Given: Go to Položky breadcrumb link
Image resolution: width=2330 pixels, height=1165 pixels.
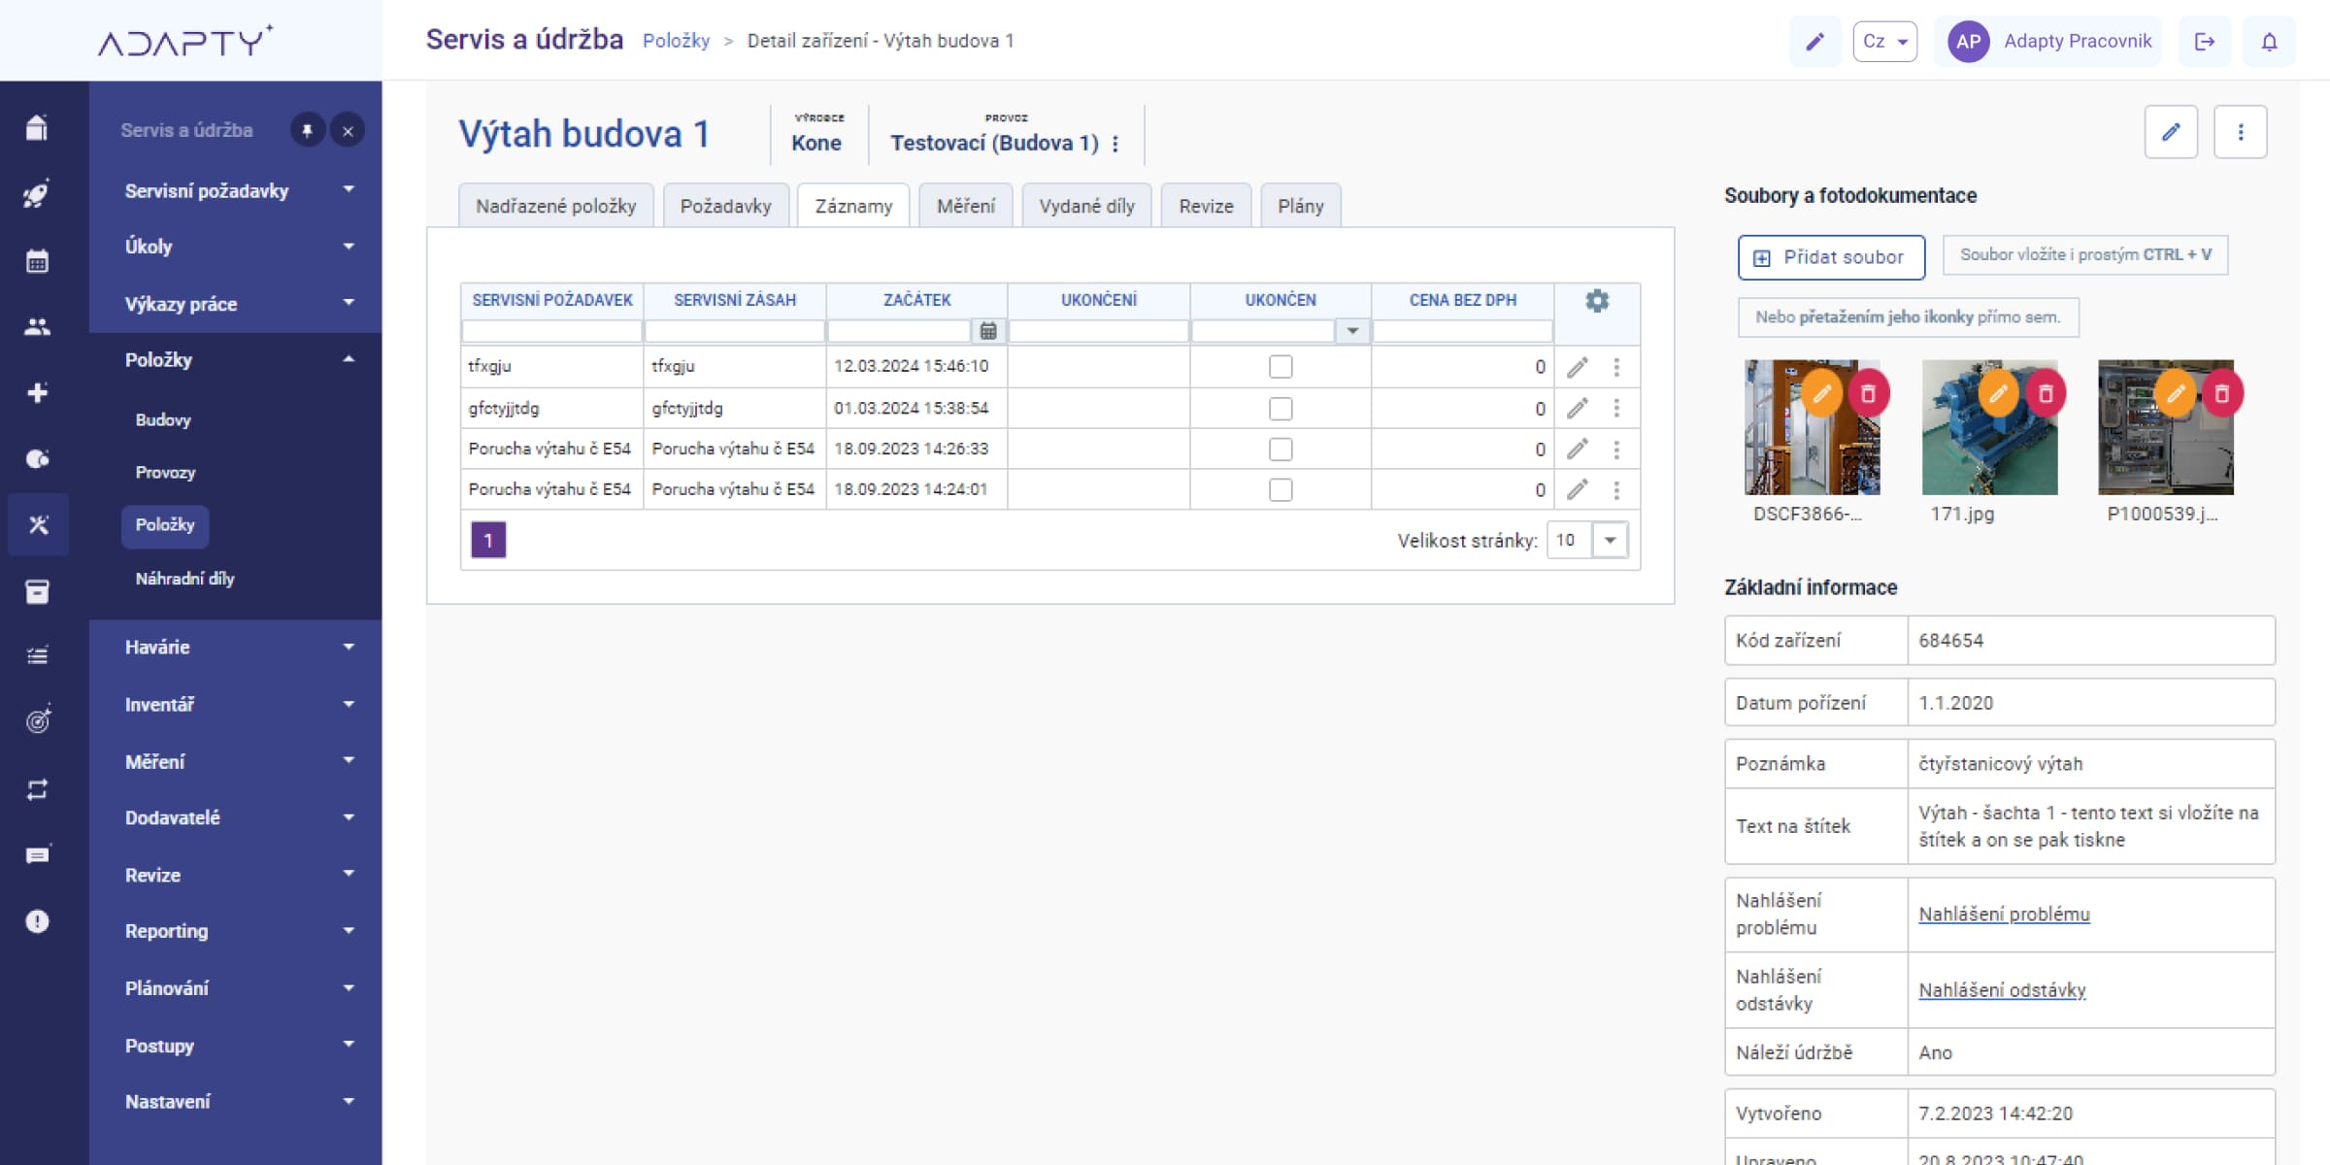Looking at the screenshot, I should 676,41.
